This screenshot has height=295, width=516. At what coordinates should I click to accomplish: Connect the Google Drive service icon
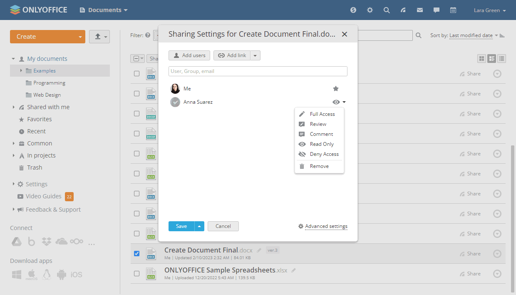coord(17,241)
